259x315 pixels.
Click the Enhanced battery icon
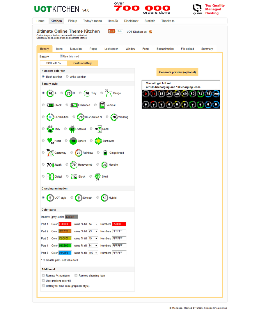point(74,105)
